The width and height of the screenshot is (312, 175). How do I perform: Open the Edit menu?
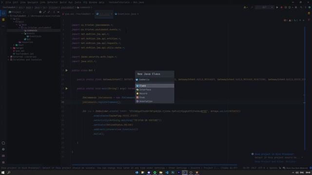click(16, 2)
